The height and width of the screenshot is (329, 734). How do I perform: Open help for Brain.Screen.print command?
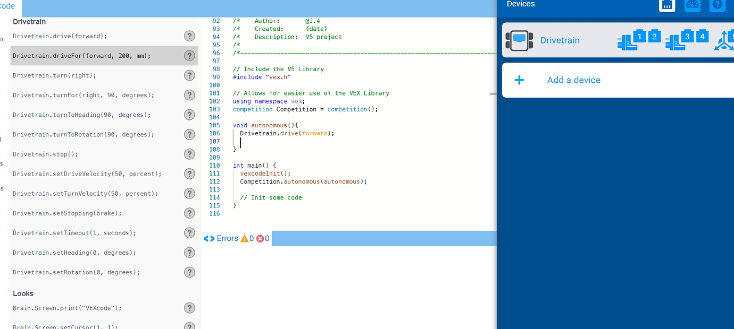(189, 308)
